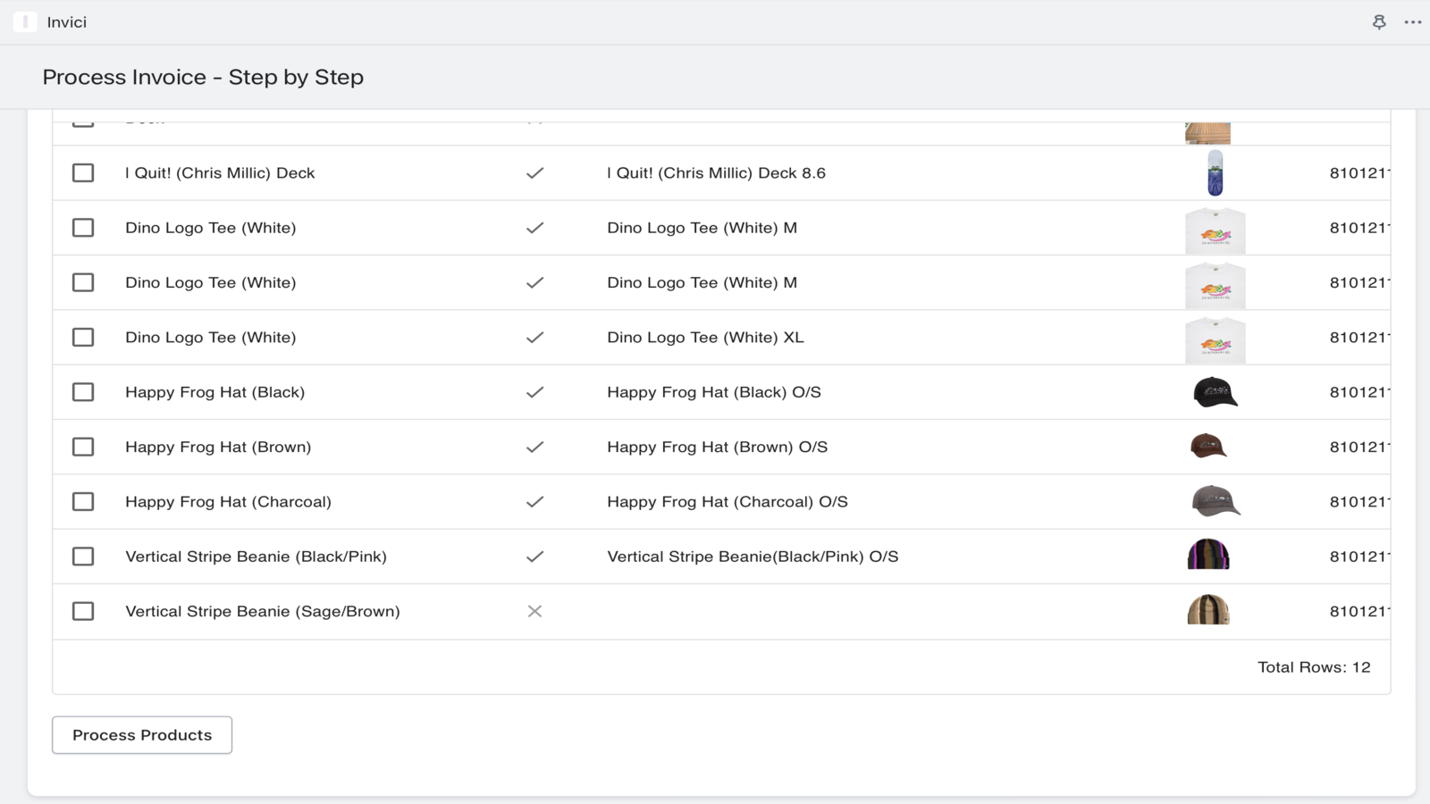The width and height of the screenshot is (1430, 804).
Task: Click checkmark icon for Happy Frog Hat (Charcoal)
Action: point(534,502)
